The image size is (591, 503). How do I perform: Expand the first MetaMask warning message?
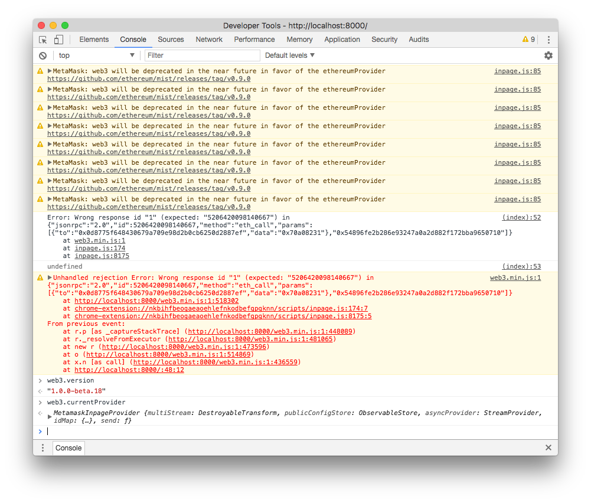pyautogui.click(x=50, y=71)
